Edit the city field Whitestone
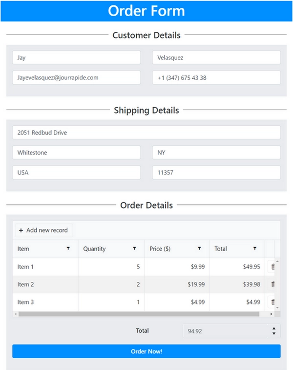Image resolution: width=293 pixels, height=370 pixels. (x=77, y=152)
